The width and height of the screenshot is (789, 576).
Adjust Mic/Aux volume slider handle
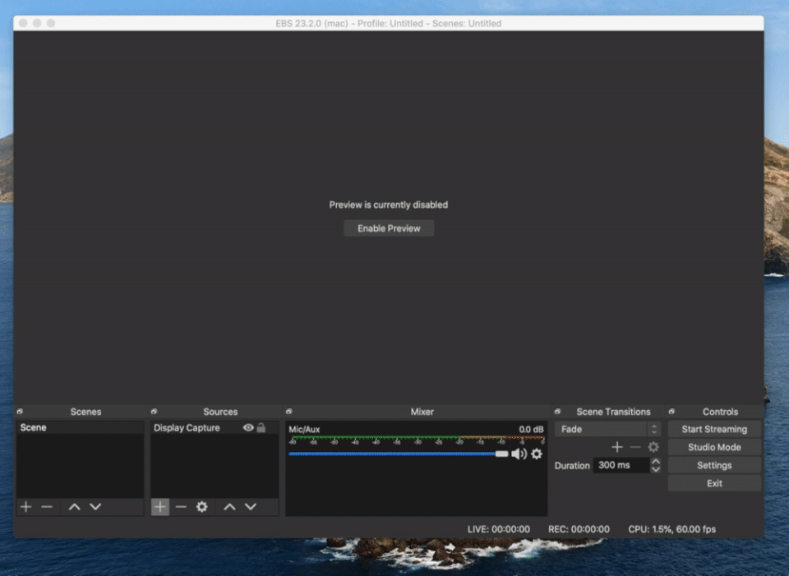tap(501, 454)
